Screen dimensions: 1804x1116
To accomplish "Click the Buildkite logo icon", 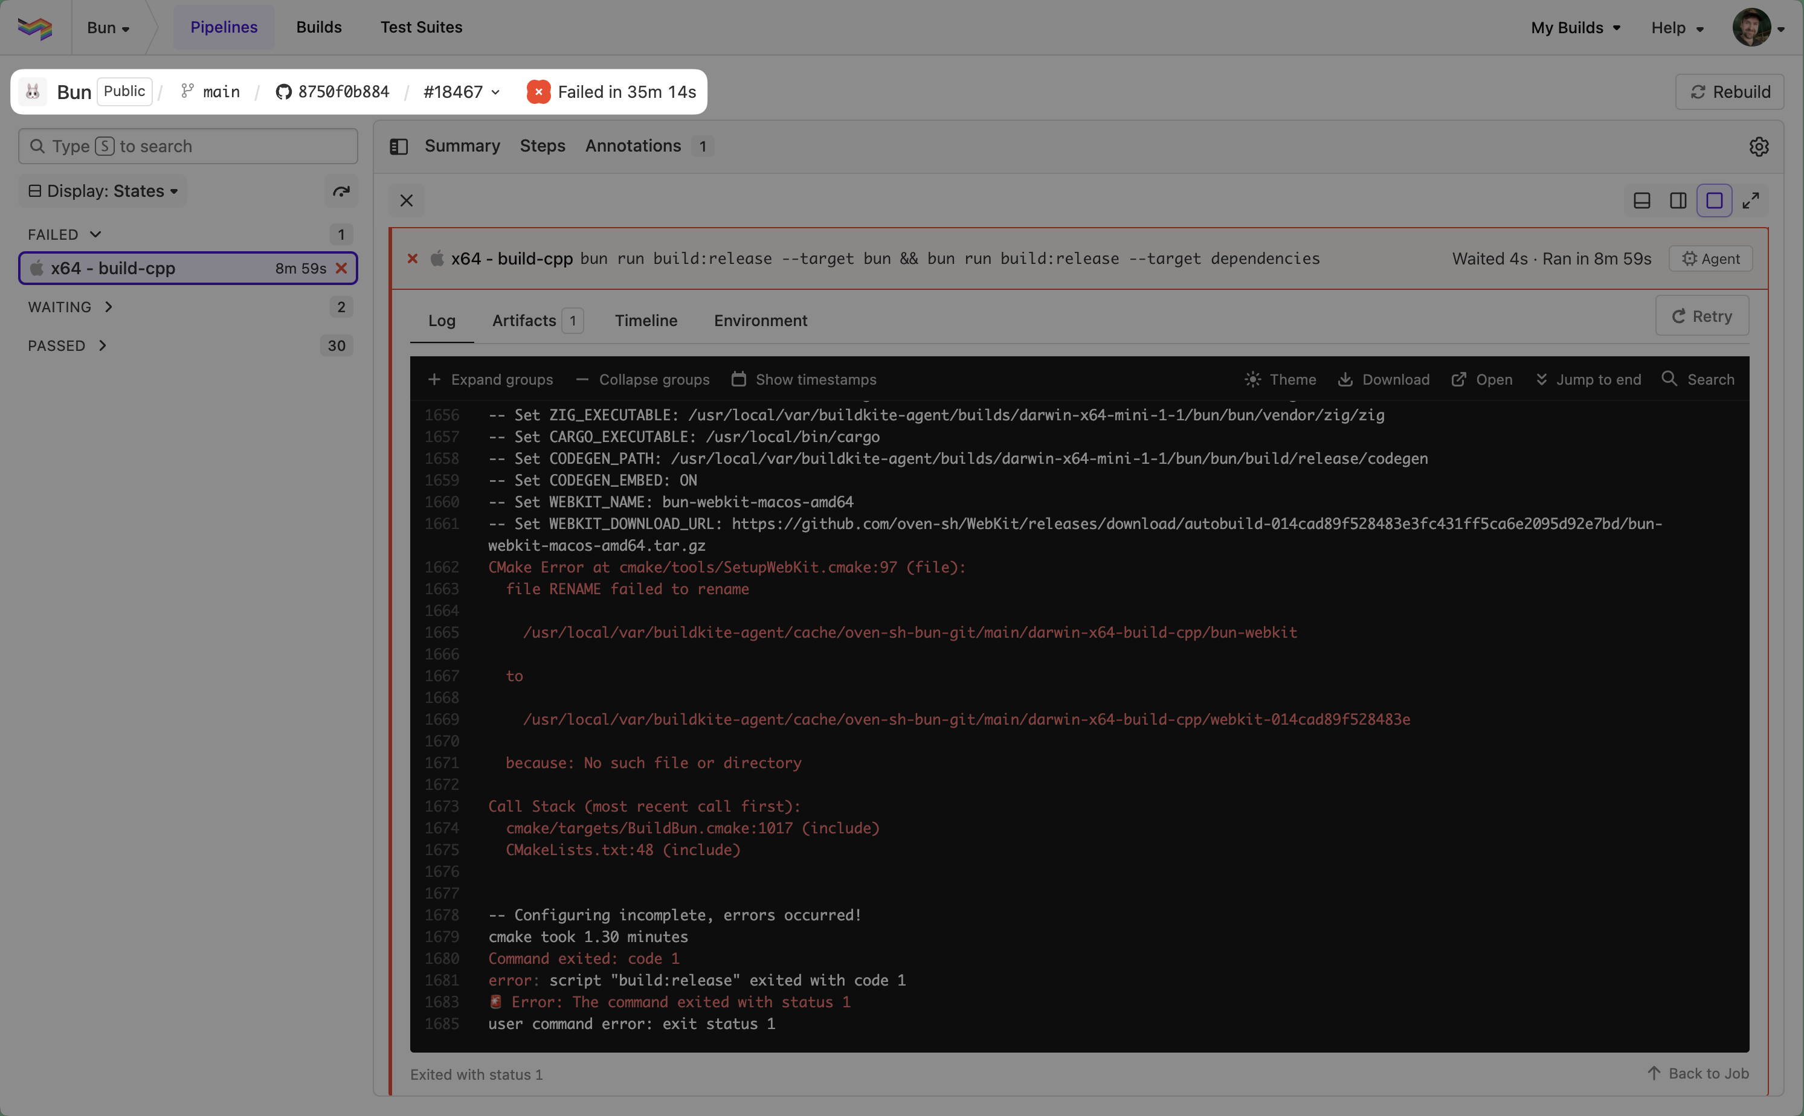I will [x=34, y=27].
